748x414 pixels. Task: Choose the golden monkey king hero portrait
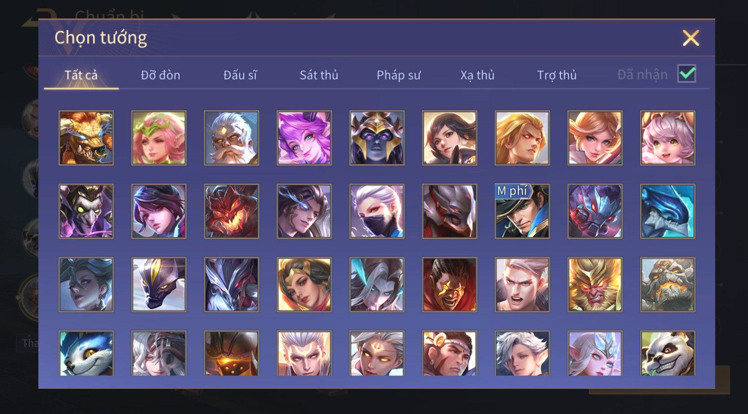coord(595,285)
